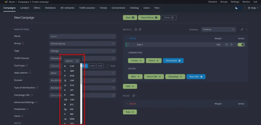
Task: Click the copy icon next to DEFAULT
Action: point(140,29)
